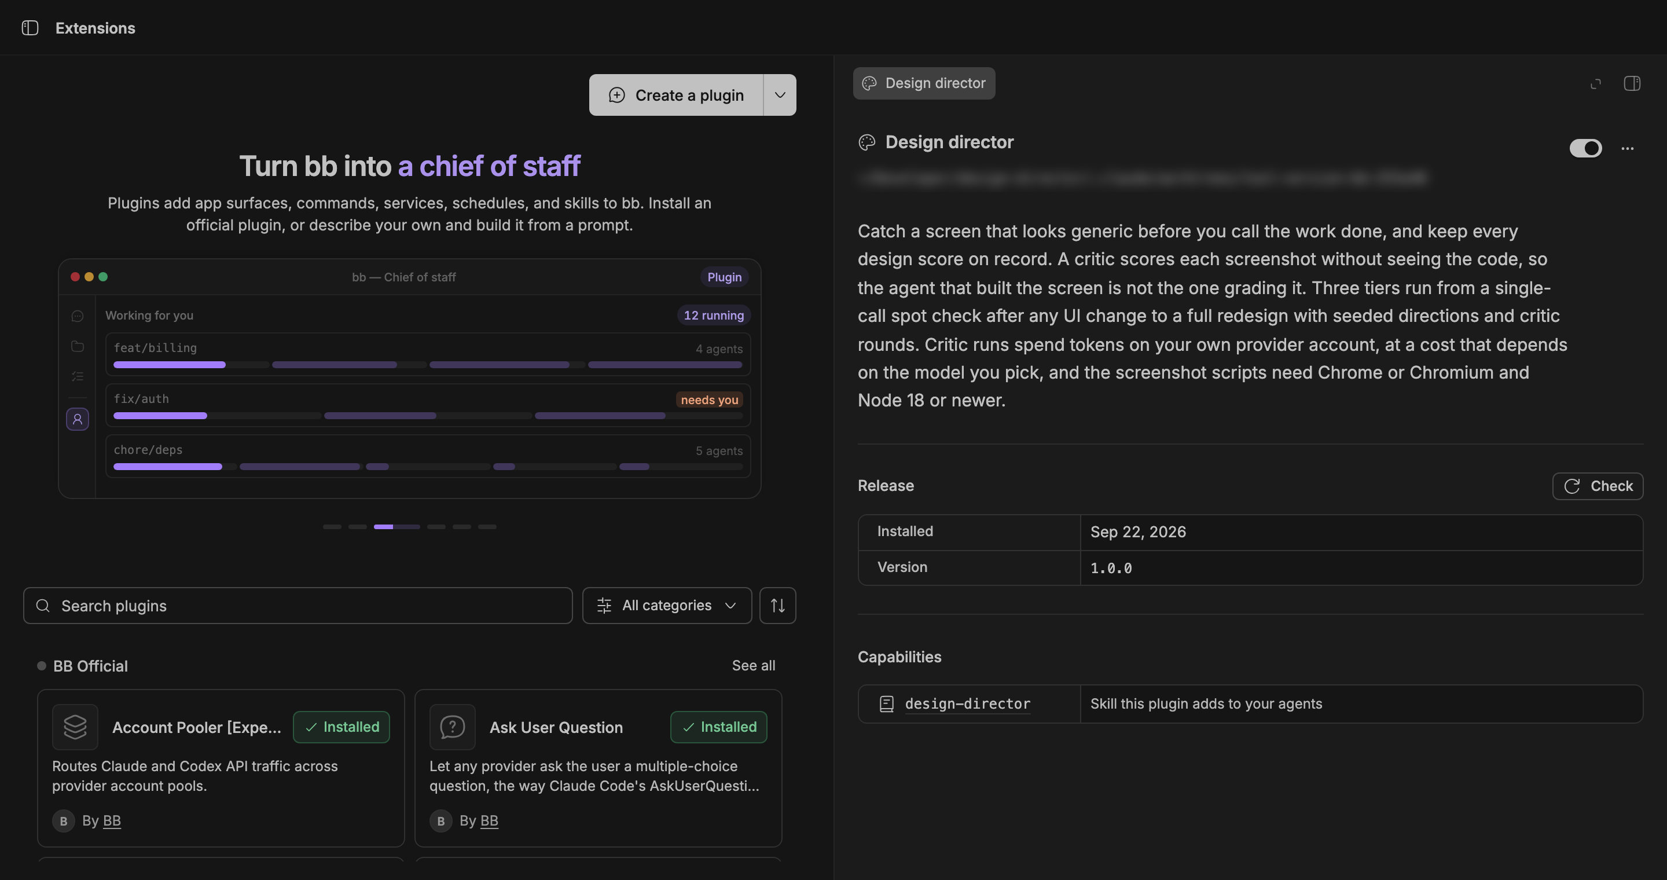Click the chat icon in preview sidebar
The width and height of the screenshot is (1667, 880).
coord(78,316)
